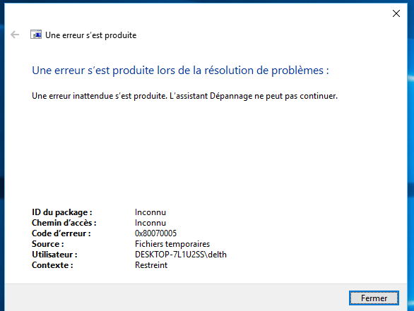This screenshot has width=414, height=311.
Task: Click the "Code d'erreur" label
Action: click(61, 233)
